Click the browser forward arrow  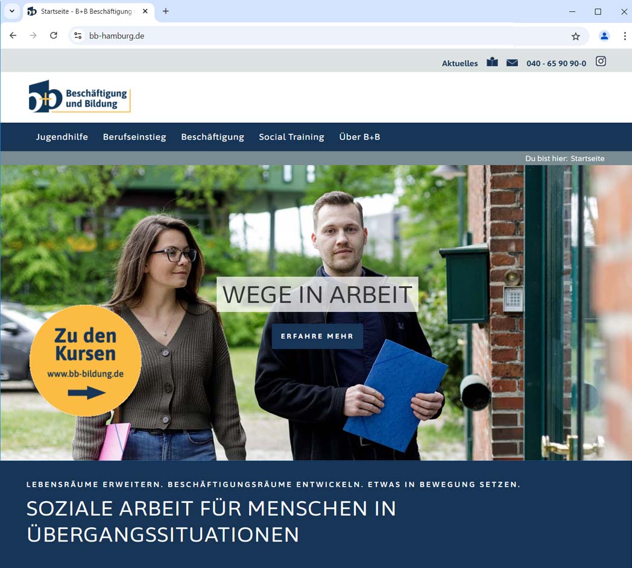(33, 36)
